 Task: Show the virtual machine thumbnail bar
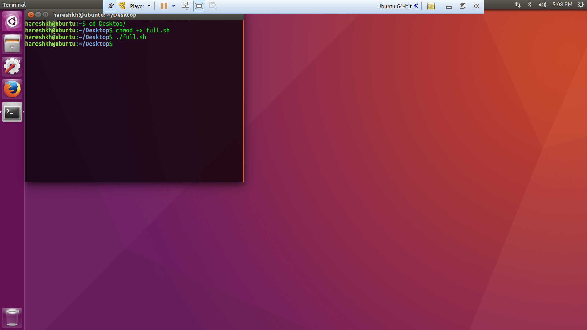[x=431, y=6]
